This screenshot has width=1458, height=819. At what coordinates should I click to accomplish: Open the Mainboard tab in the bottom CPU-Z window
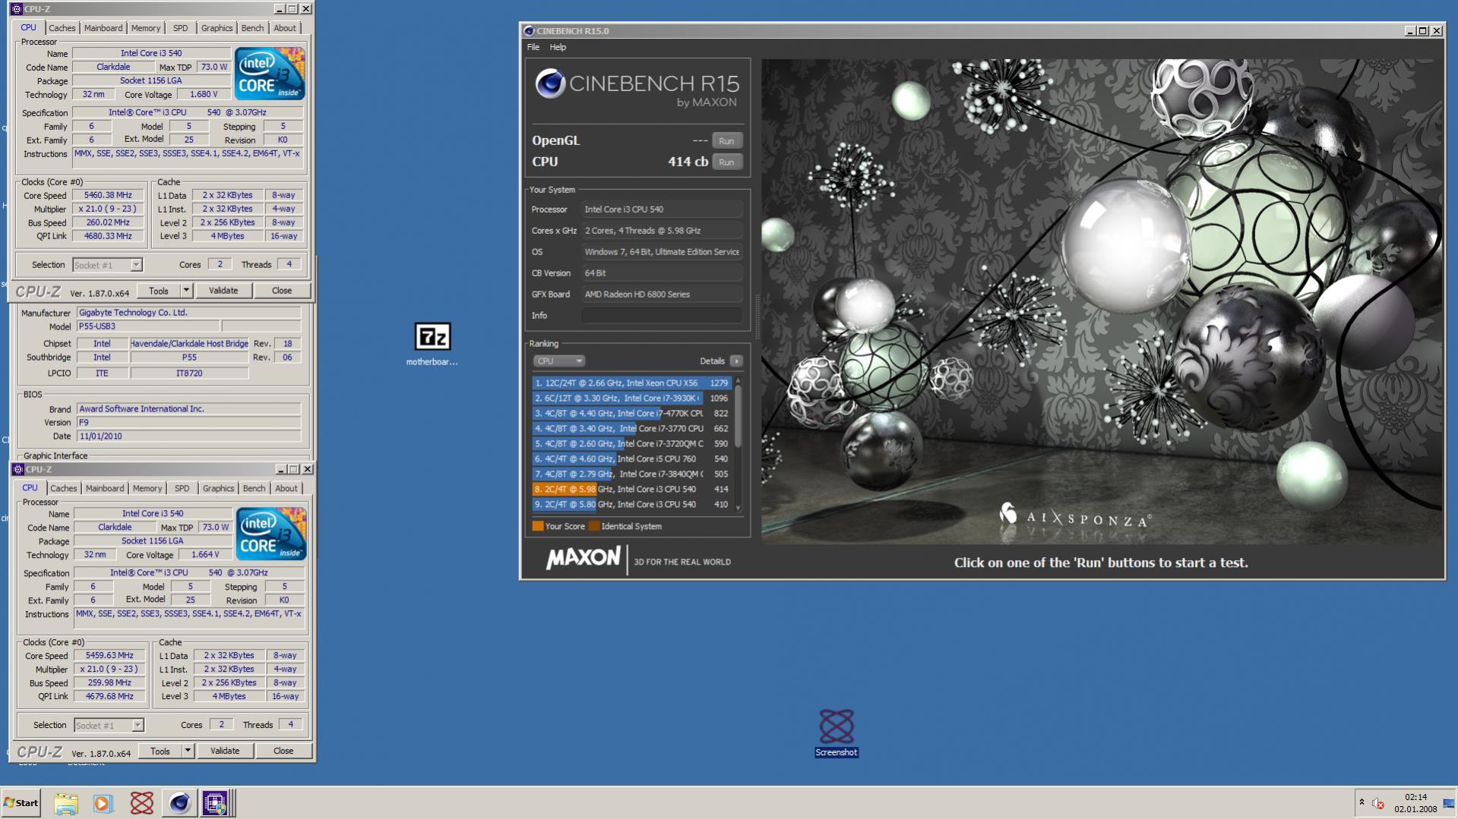coord(105,488)
